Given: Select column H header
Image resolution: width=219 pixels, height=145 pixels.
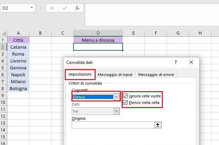Looking at the screenshot, I should (200, 33).
